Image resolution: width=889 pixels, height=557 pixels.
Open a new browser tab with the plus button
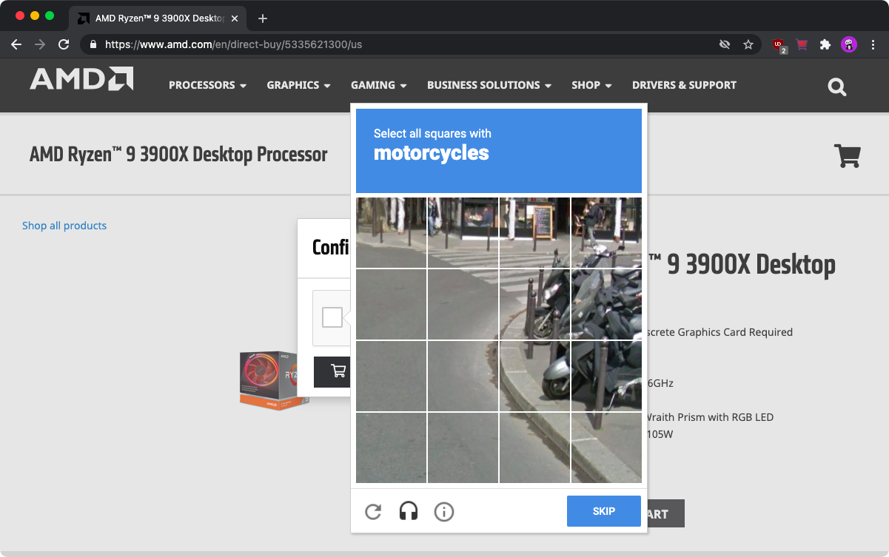pyautogui.click(x=263, y=18)
